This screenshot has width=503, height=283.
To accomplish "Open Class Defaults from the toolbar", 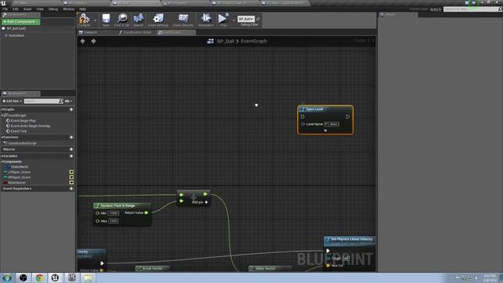I will 183,19.
